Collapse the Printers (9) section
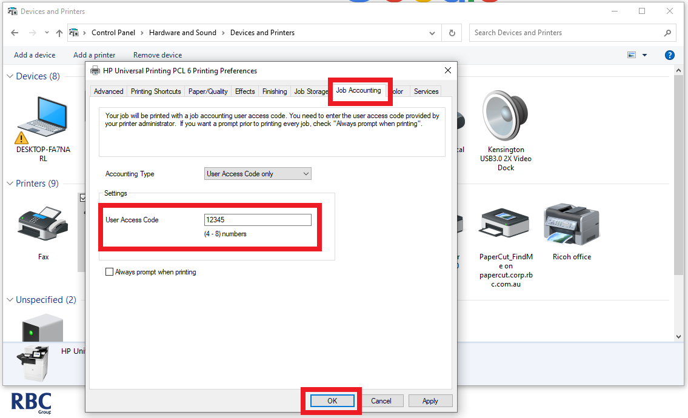 click(8, 183)
